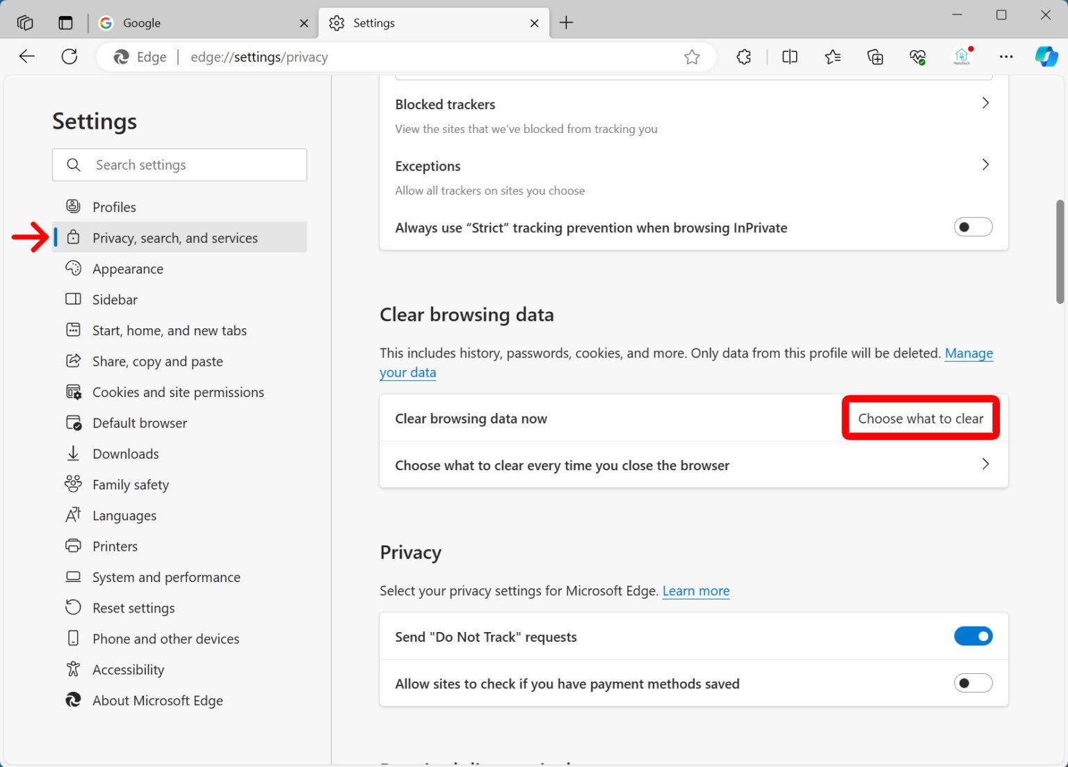Image resolution: width=1068 pixels, height=767 pixels.
Task: Click the split screen icon
Action: [x=789, y=56]
